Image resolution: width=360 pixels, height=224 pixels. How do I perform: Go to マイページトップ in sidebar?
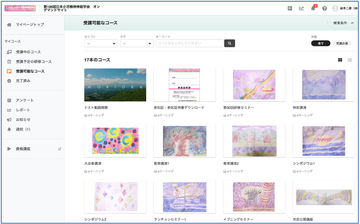coord(30,24)
